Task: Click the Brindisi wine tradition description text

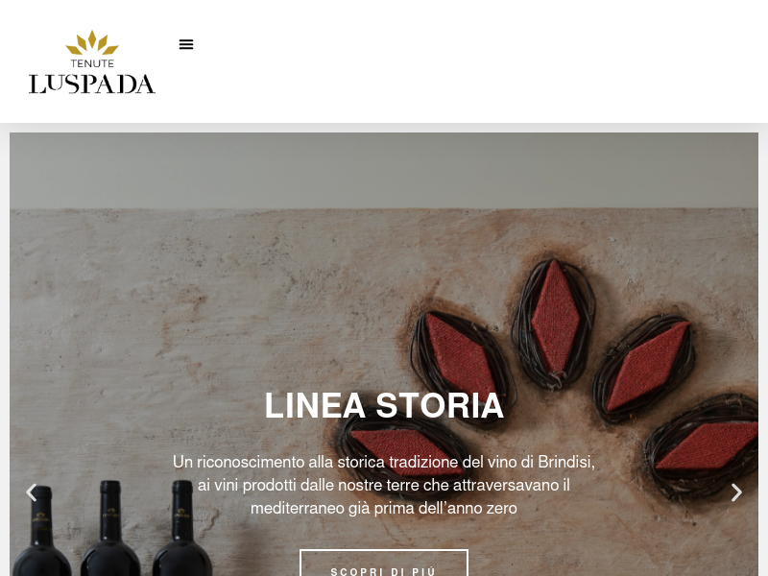Action: point(384,485)
